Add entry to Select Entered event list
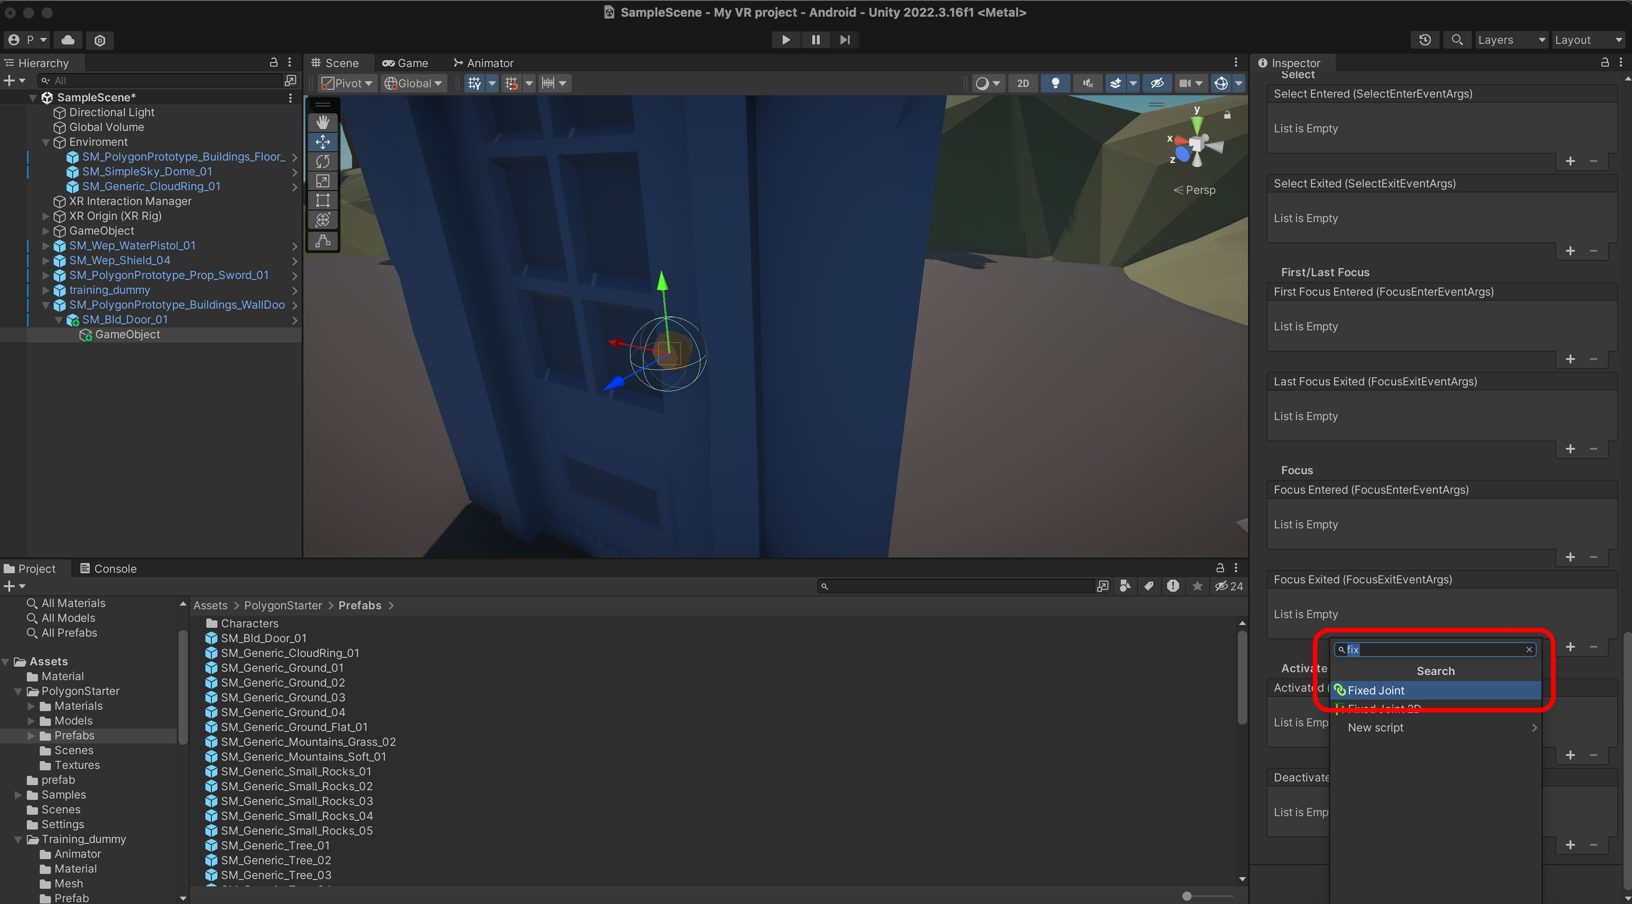The image size is (1632, 904). tap(1570, 161)
